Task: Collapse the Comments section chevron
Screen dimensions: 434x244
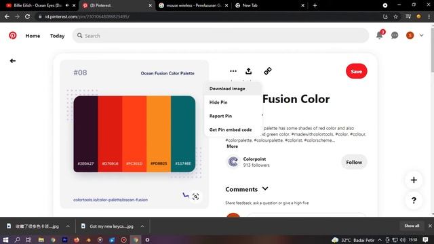Action: click(265, 188)
